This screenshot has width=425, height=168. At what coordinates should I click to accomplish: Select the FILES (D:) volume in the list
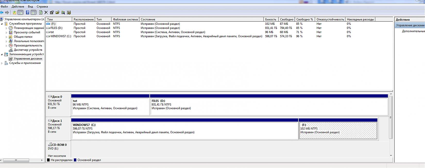(x=56, y=28)
